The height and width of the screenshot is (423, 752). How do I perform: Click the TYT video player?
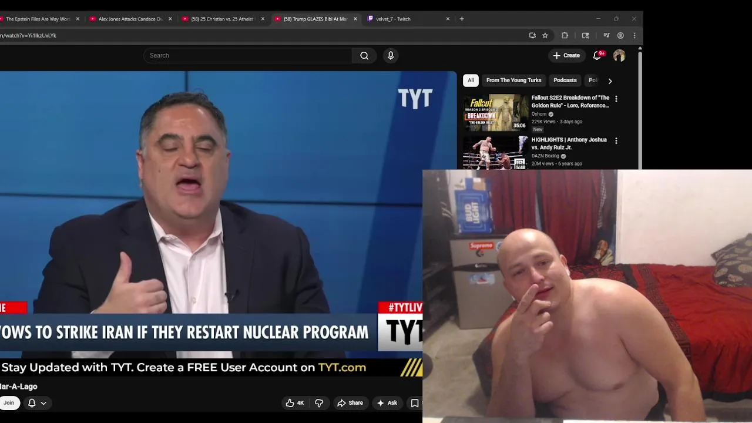coord(228,214)
